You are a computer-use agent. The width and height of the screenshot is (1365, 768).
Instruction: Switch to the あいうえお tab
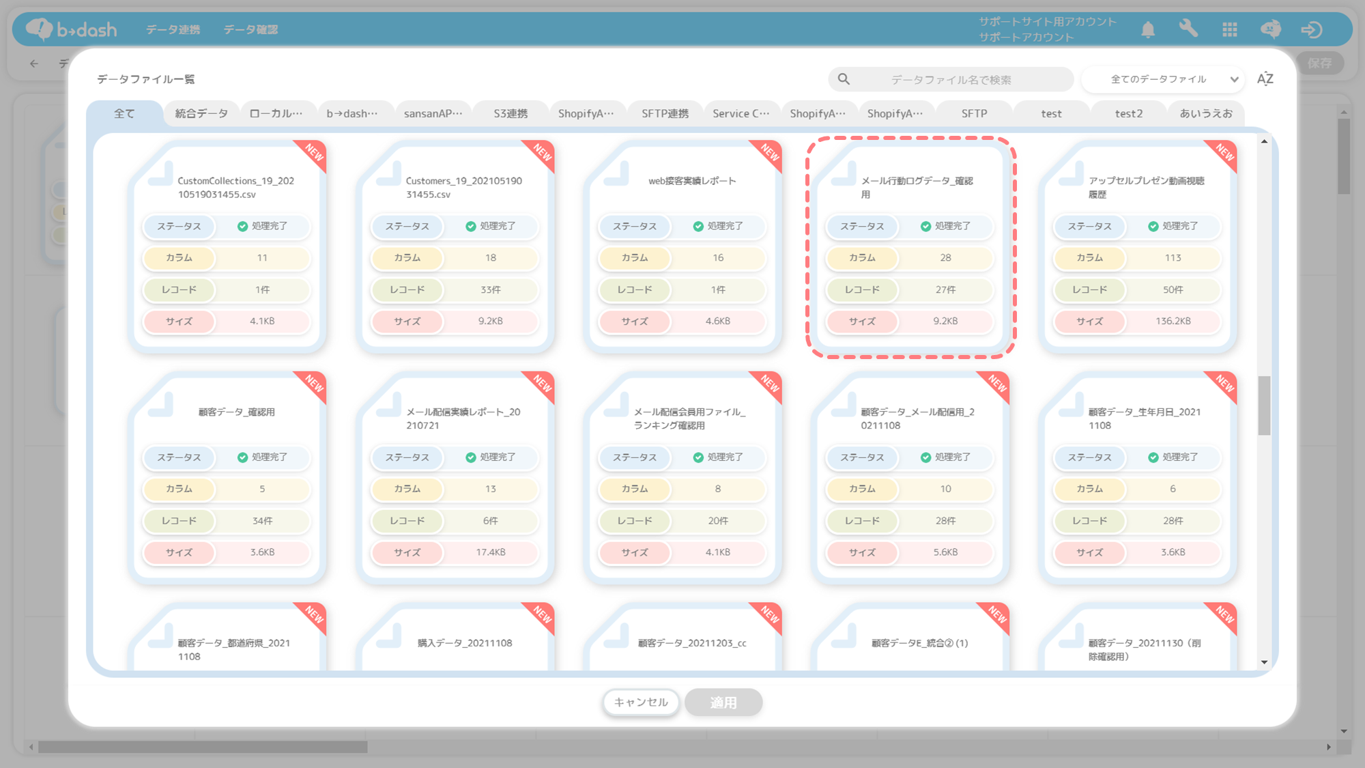[x=1206, y=113]
